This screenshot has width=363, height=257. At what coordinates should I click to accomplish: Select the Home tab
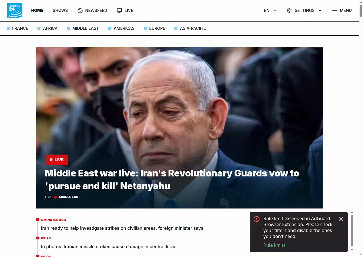37,10
